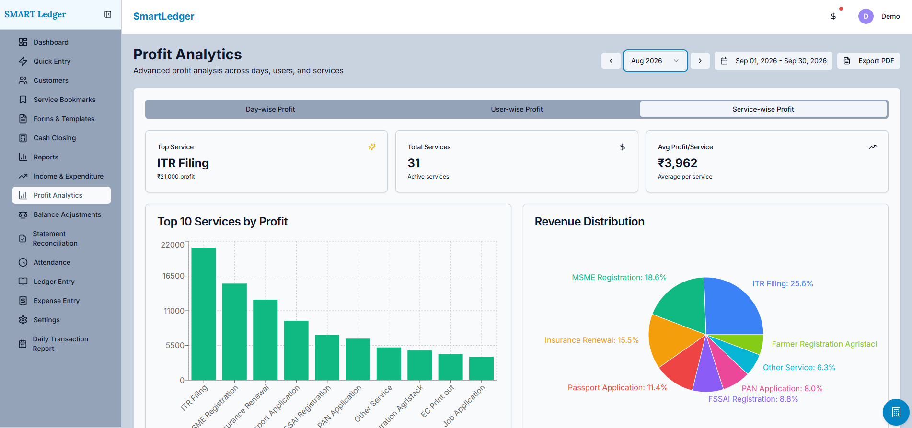Open Income & Expenditure
Screen dimensions: 912x428
pyautogui.click(x=61, y=176)
